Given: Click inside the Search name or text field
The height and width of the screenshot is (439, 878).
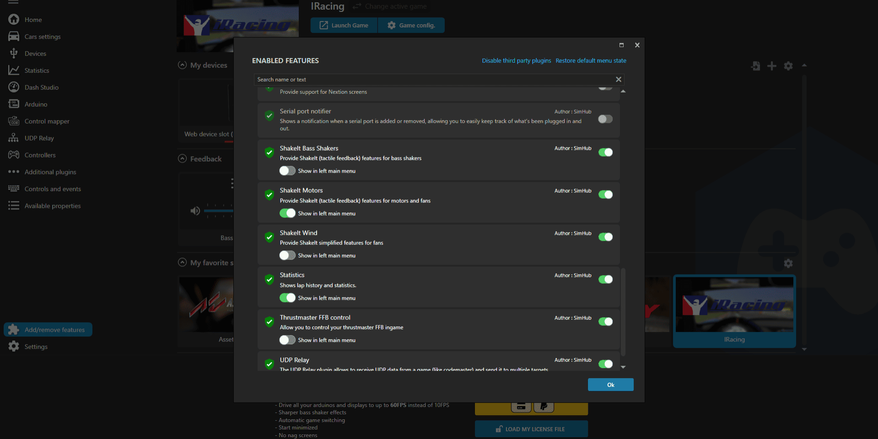Looking at the screenshot, I should [x=412, y=79].
